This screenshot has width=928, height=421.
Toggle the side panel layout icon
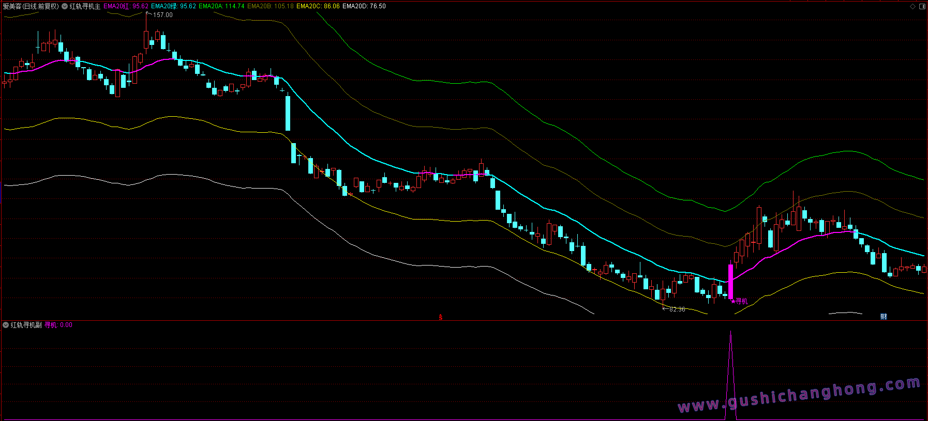[x=922, y=6]
